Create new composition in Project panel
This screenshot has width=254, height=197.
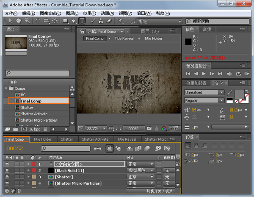[x=24, y=129]
